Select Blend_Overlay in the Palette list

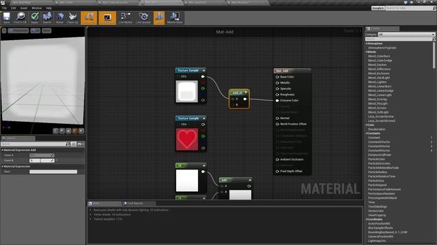coord(378,99)
